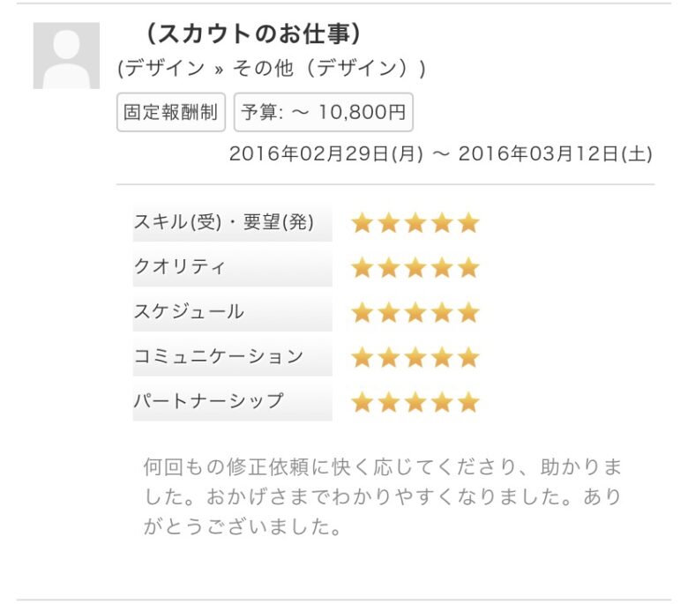
Task: Click fifth star in スキル(受)・要望(発) row
Action: [x=468, y=223]
